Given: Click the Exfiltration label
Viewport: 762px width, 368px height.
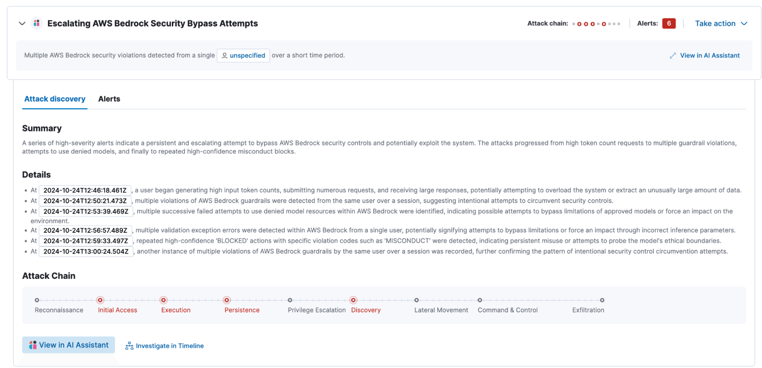Looking at the screenshot, I should (x=588, y=310).
